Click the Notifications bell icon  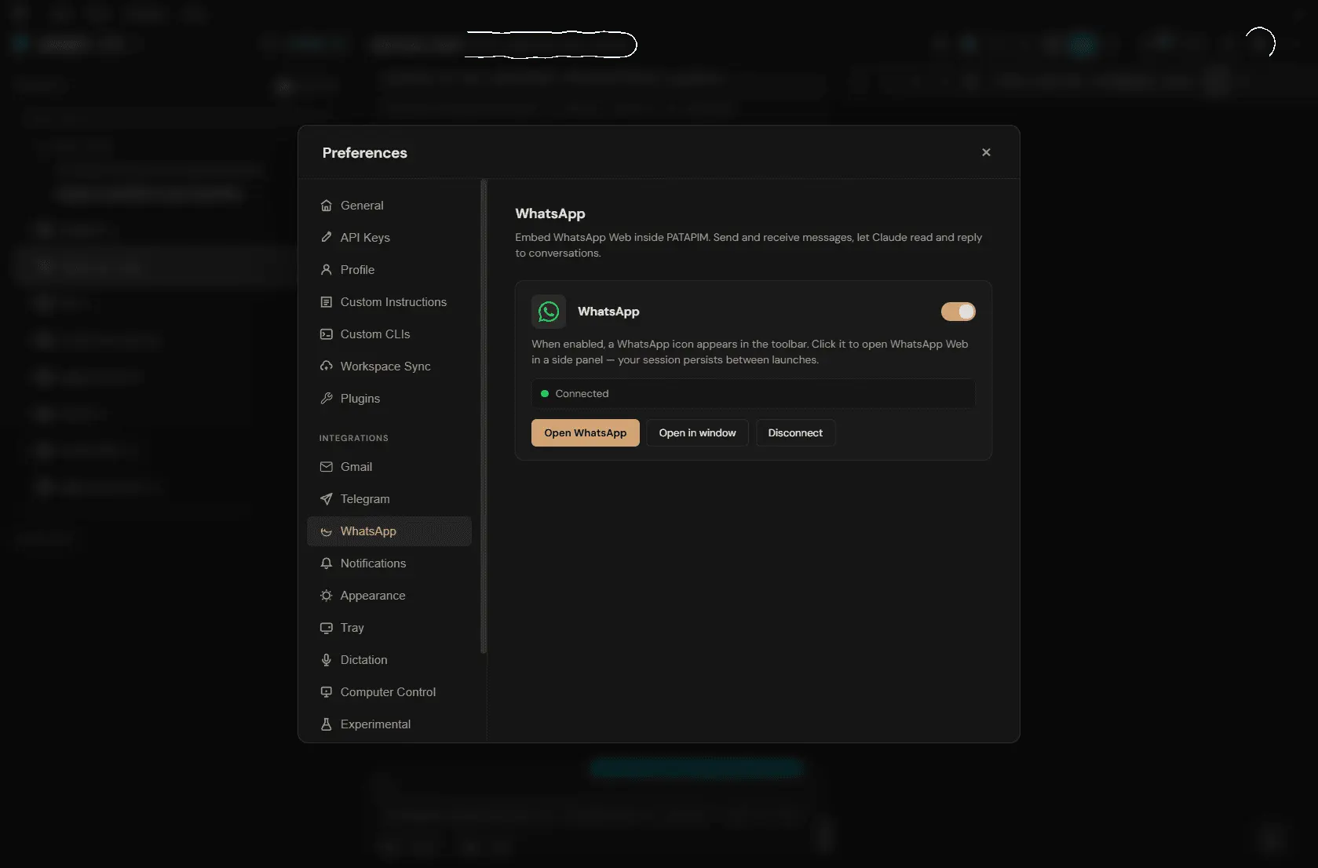(x=327, y=563)
